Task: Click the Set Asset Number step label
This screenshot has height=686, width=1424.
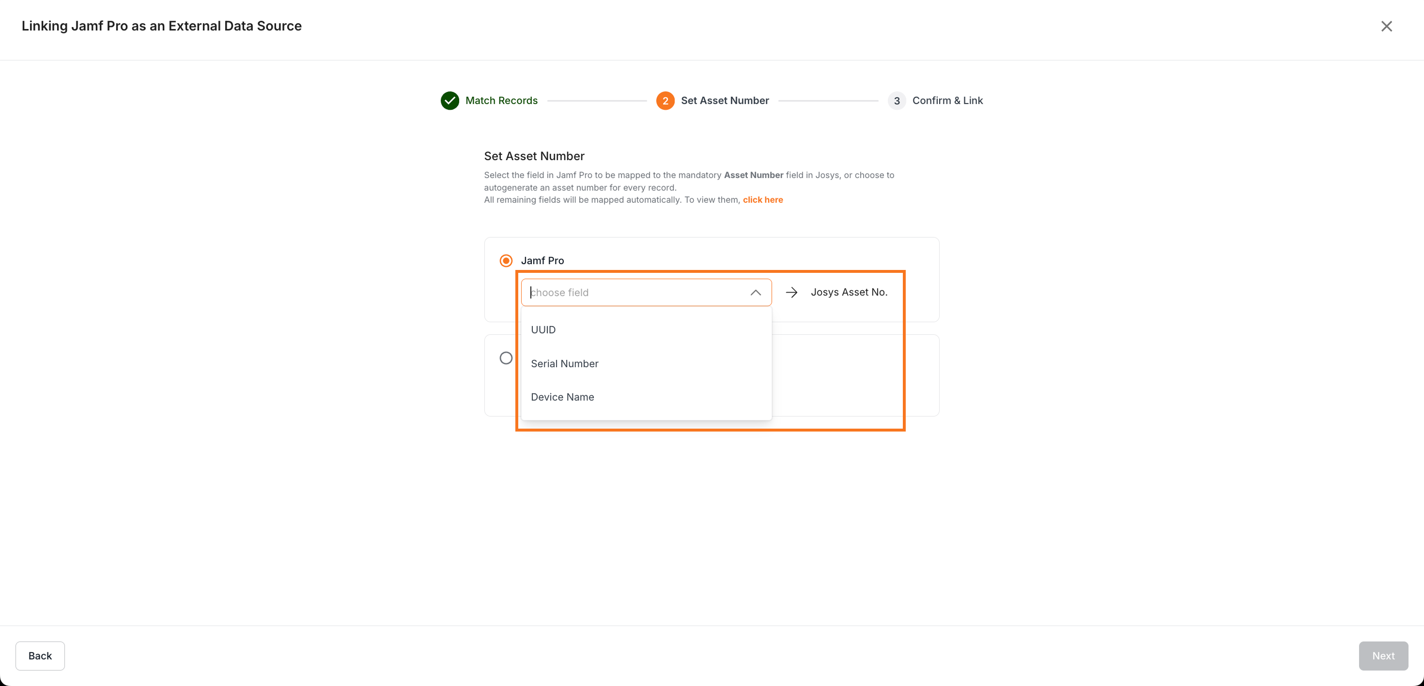Action: pos(724,101)
